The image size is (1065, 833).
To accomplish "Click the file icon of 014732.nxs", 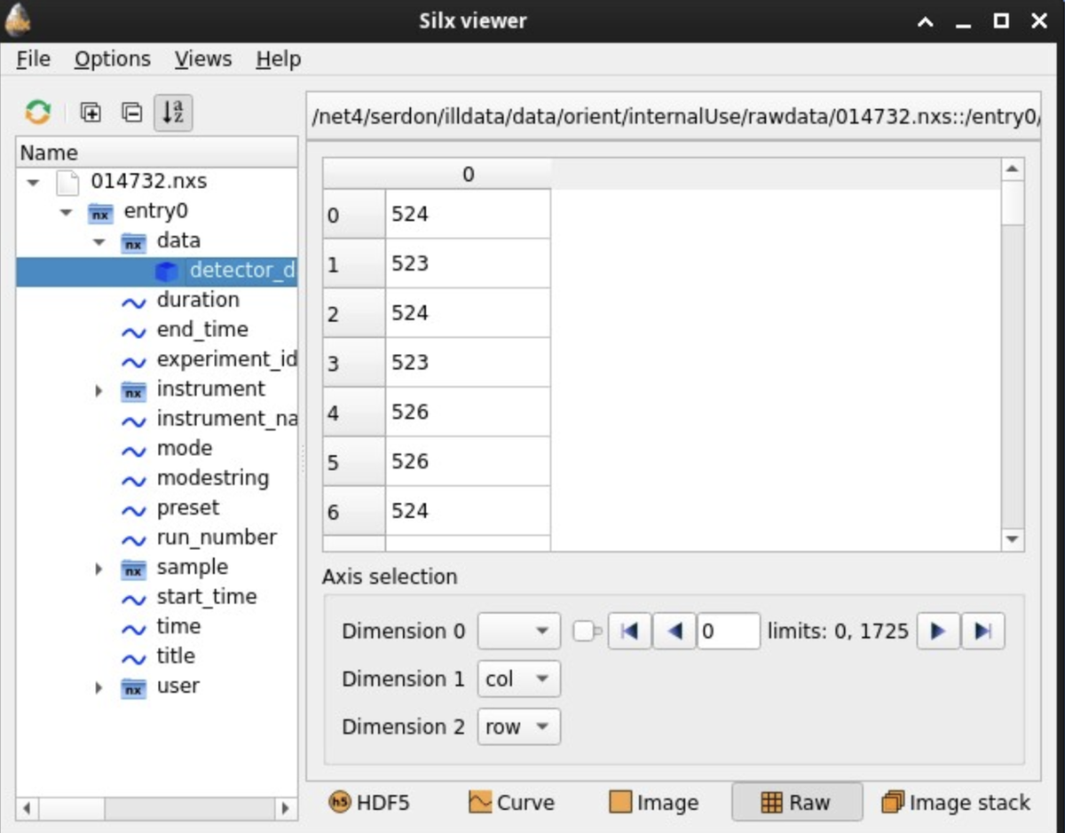I will [x=67, y=183].
